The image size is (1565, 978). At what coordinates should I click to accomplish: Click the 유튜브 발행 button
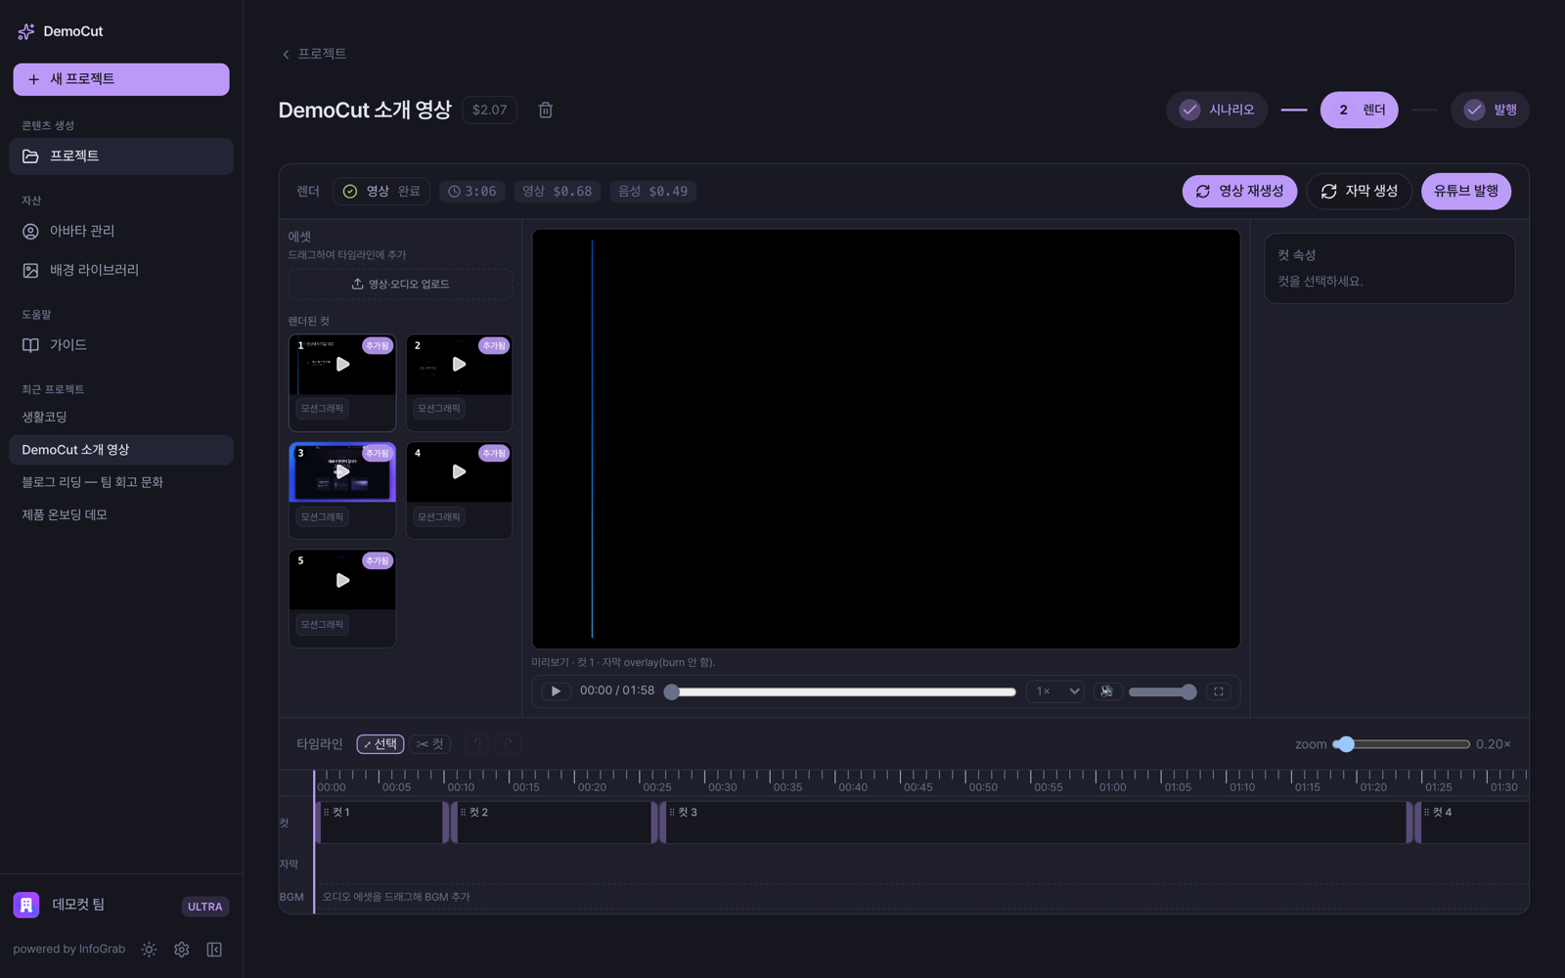click(1466, 192)
